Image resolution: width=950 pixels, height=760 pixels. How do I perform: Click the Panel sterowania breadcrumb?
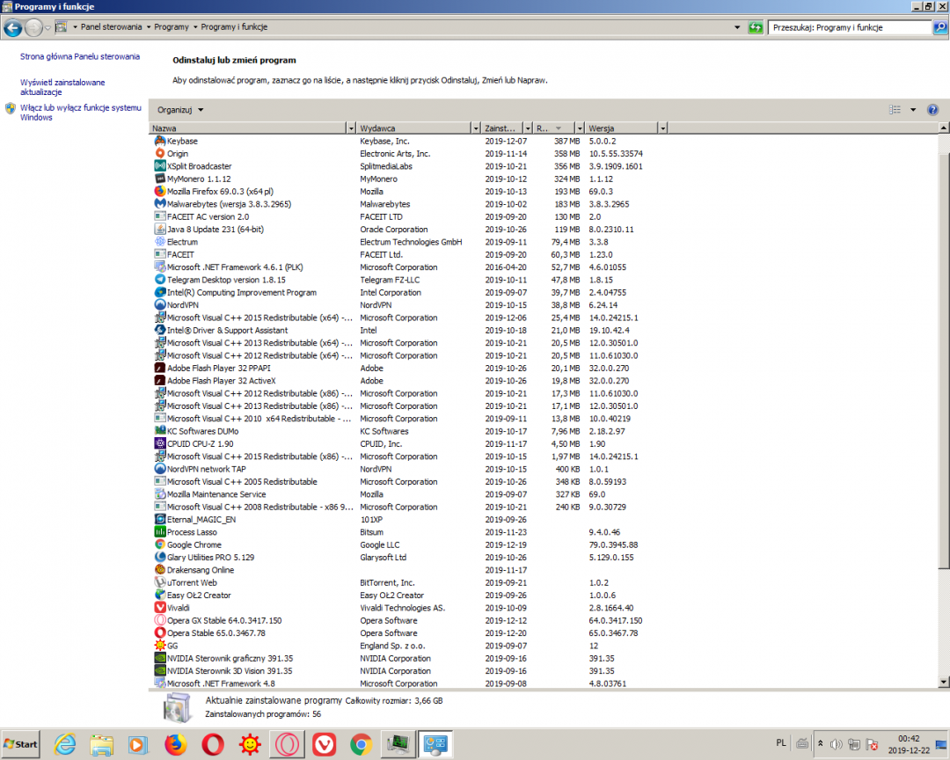(111, 27)
